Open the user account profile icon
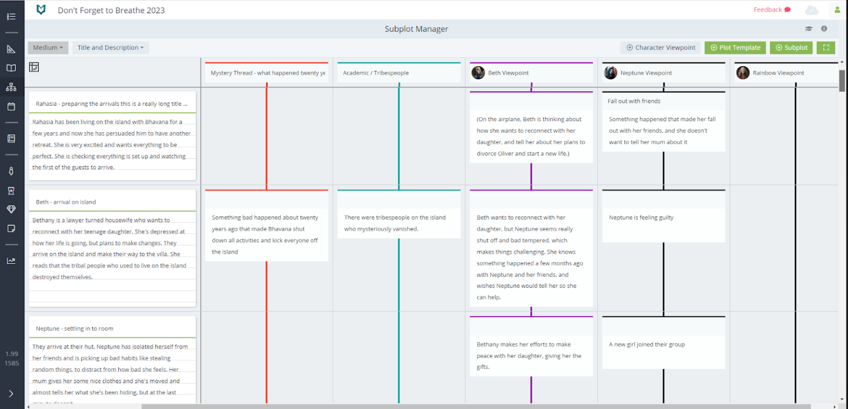 (x=837, y=10)
